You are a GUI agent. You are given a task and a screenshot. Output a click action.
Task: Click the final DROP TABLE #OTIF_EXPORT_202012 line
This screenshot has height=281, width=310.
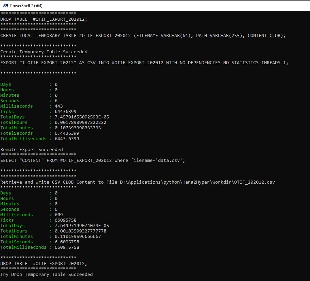point(44,263)
